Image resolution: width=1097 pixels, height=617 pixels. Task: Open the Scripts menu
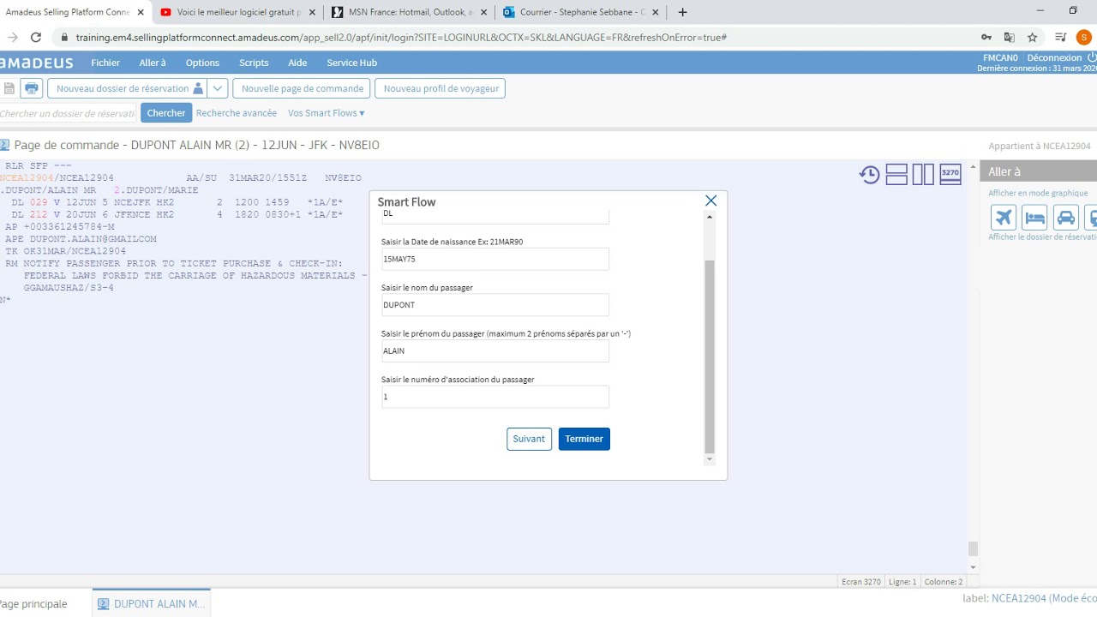254,63
